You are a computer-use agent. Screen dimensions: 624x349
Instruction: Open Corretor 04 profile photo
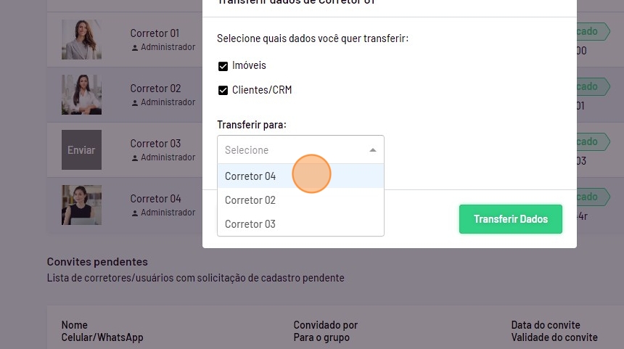tap(81, 205)
